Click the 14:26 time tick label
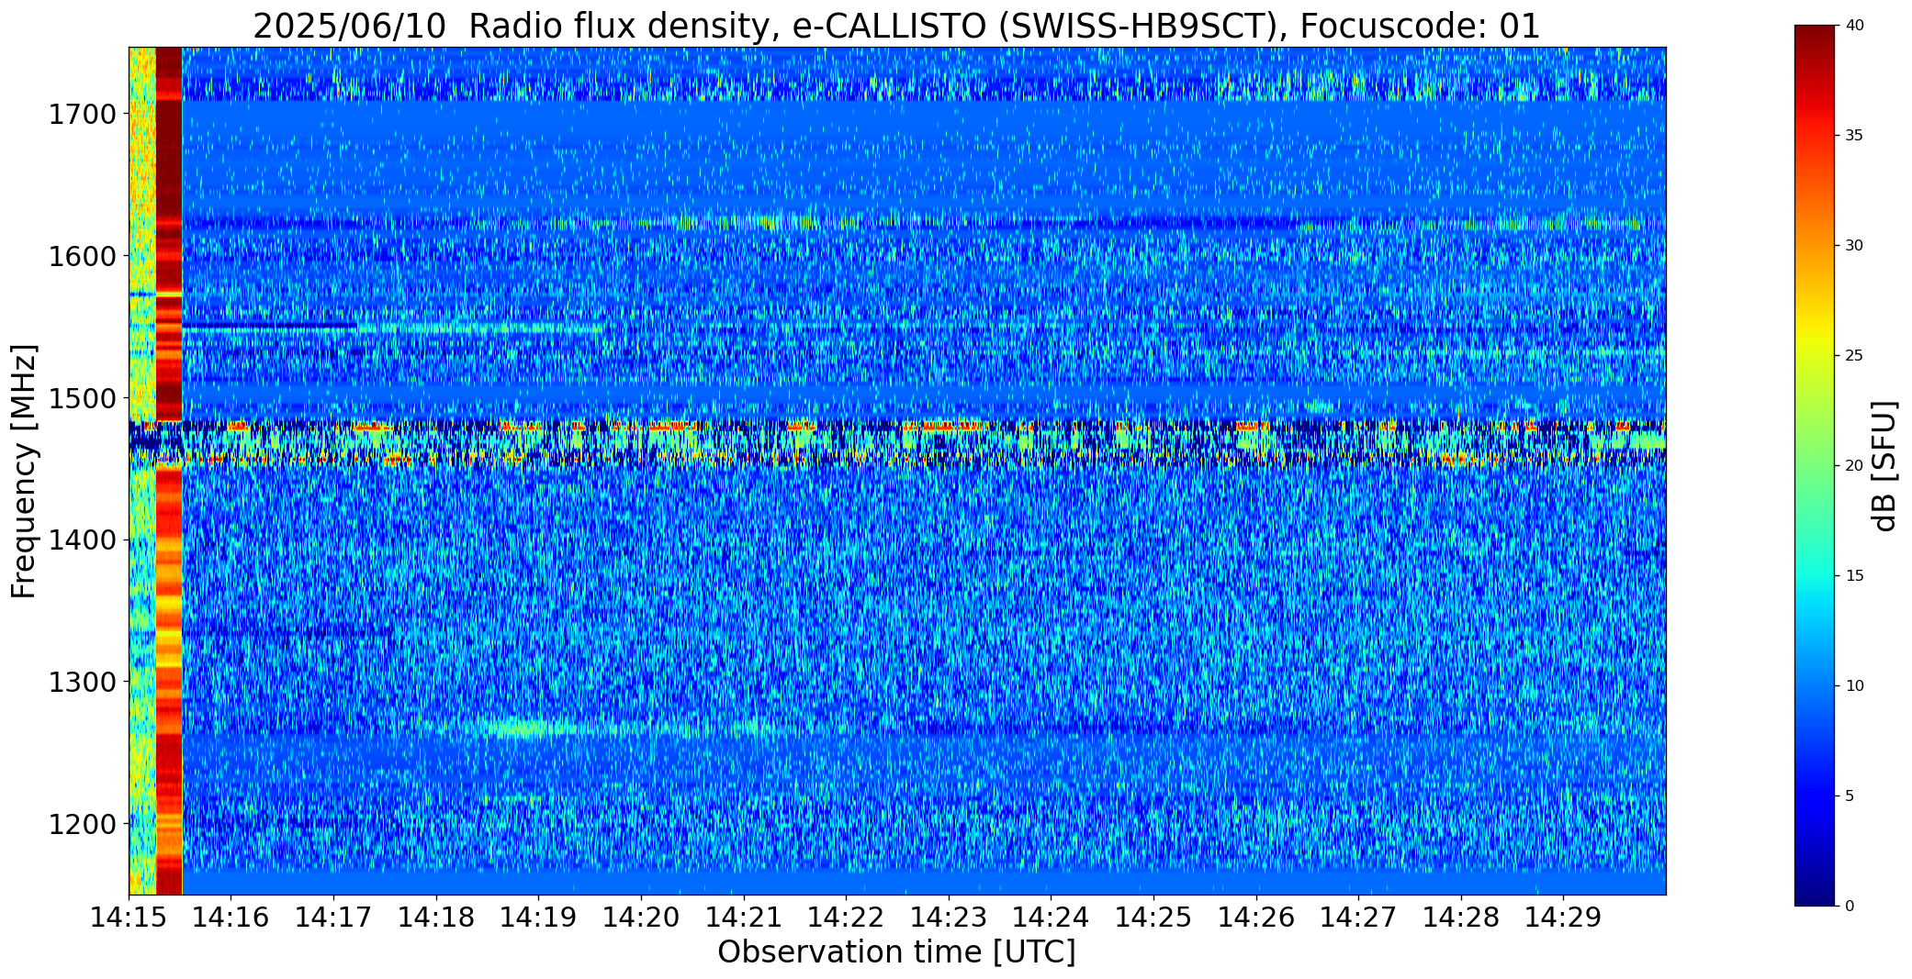This screenshot has width=1912, height=979. (x=1256, y=917)
